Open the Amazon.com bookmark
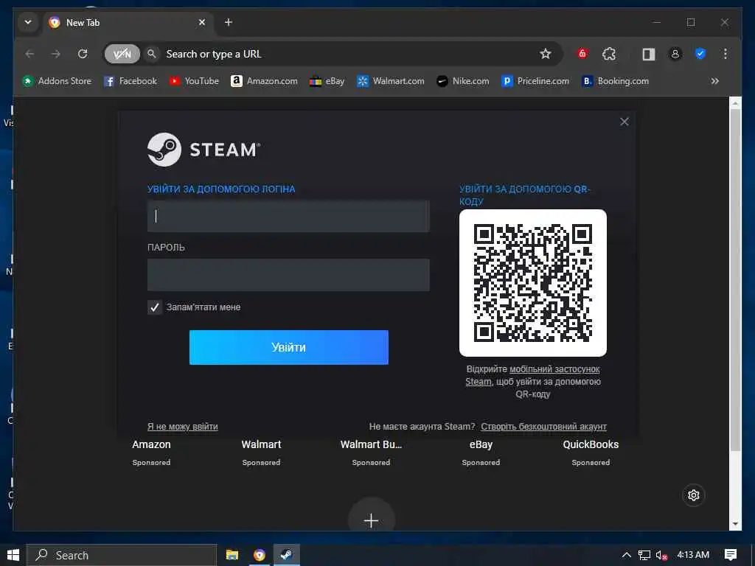 pos(264,81)
